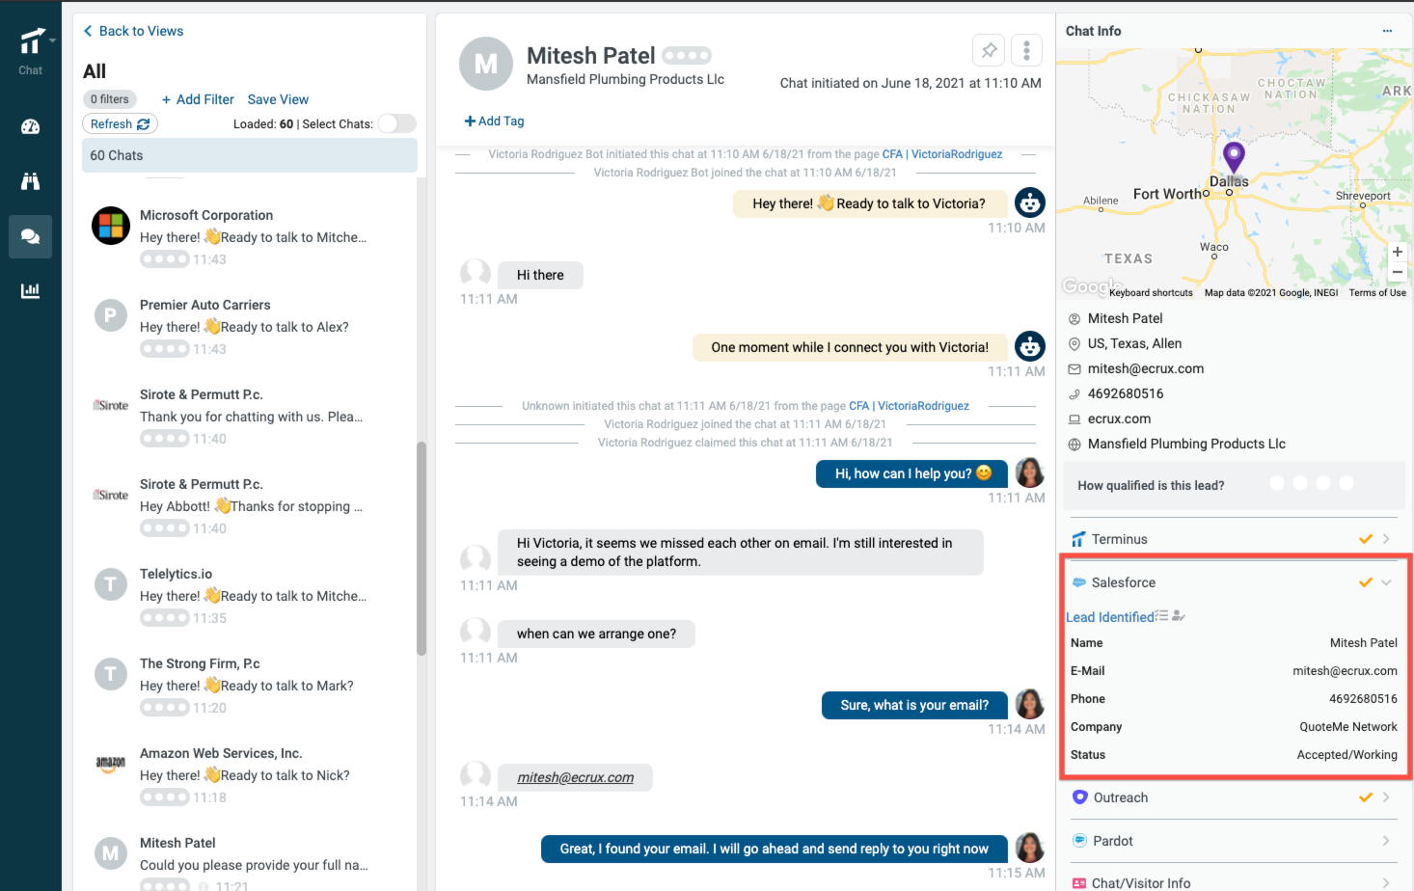1414x891 pixels.
Task: Click rating dots under Premier Auto Carriers chat
Action: pos(164,349)
